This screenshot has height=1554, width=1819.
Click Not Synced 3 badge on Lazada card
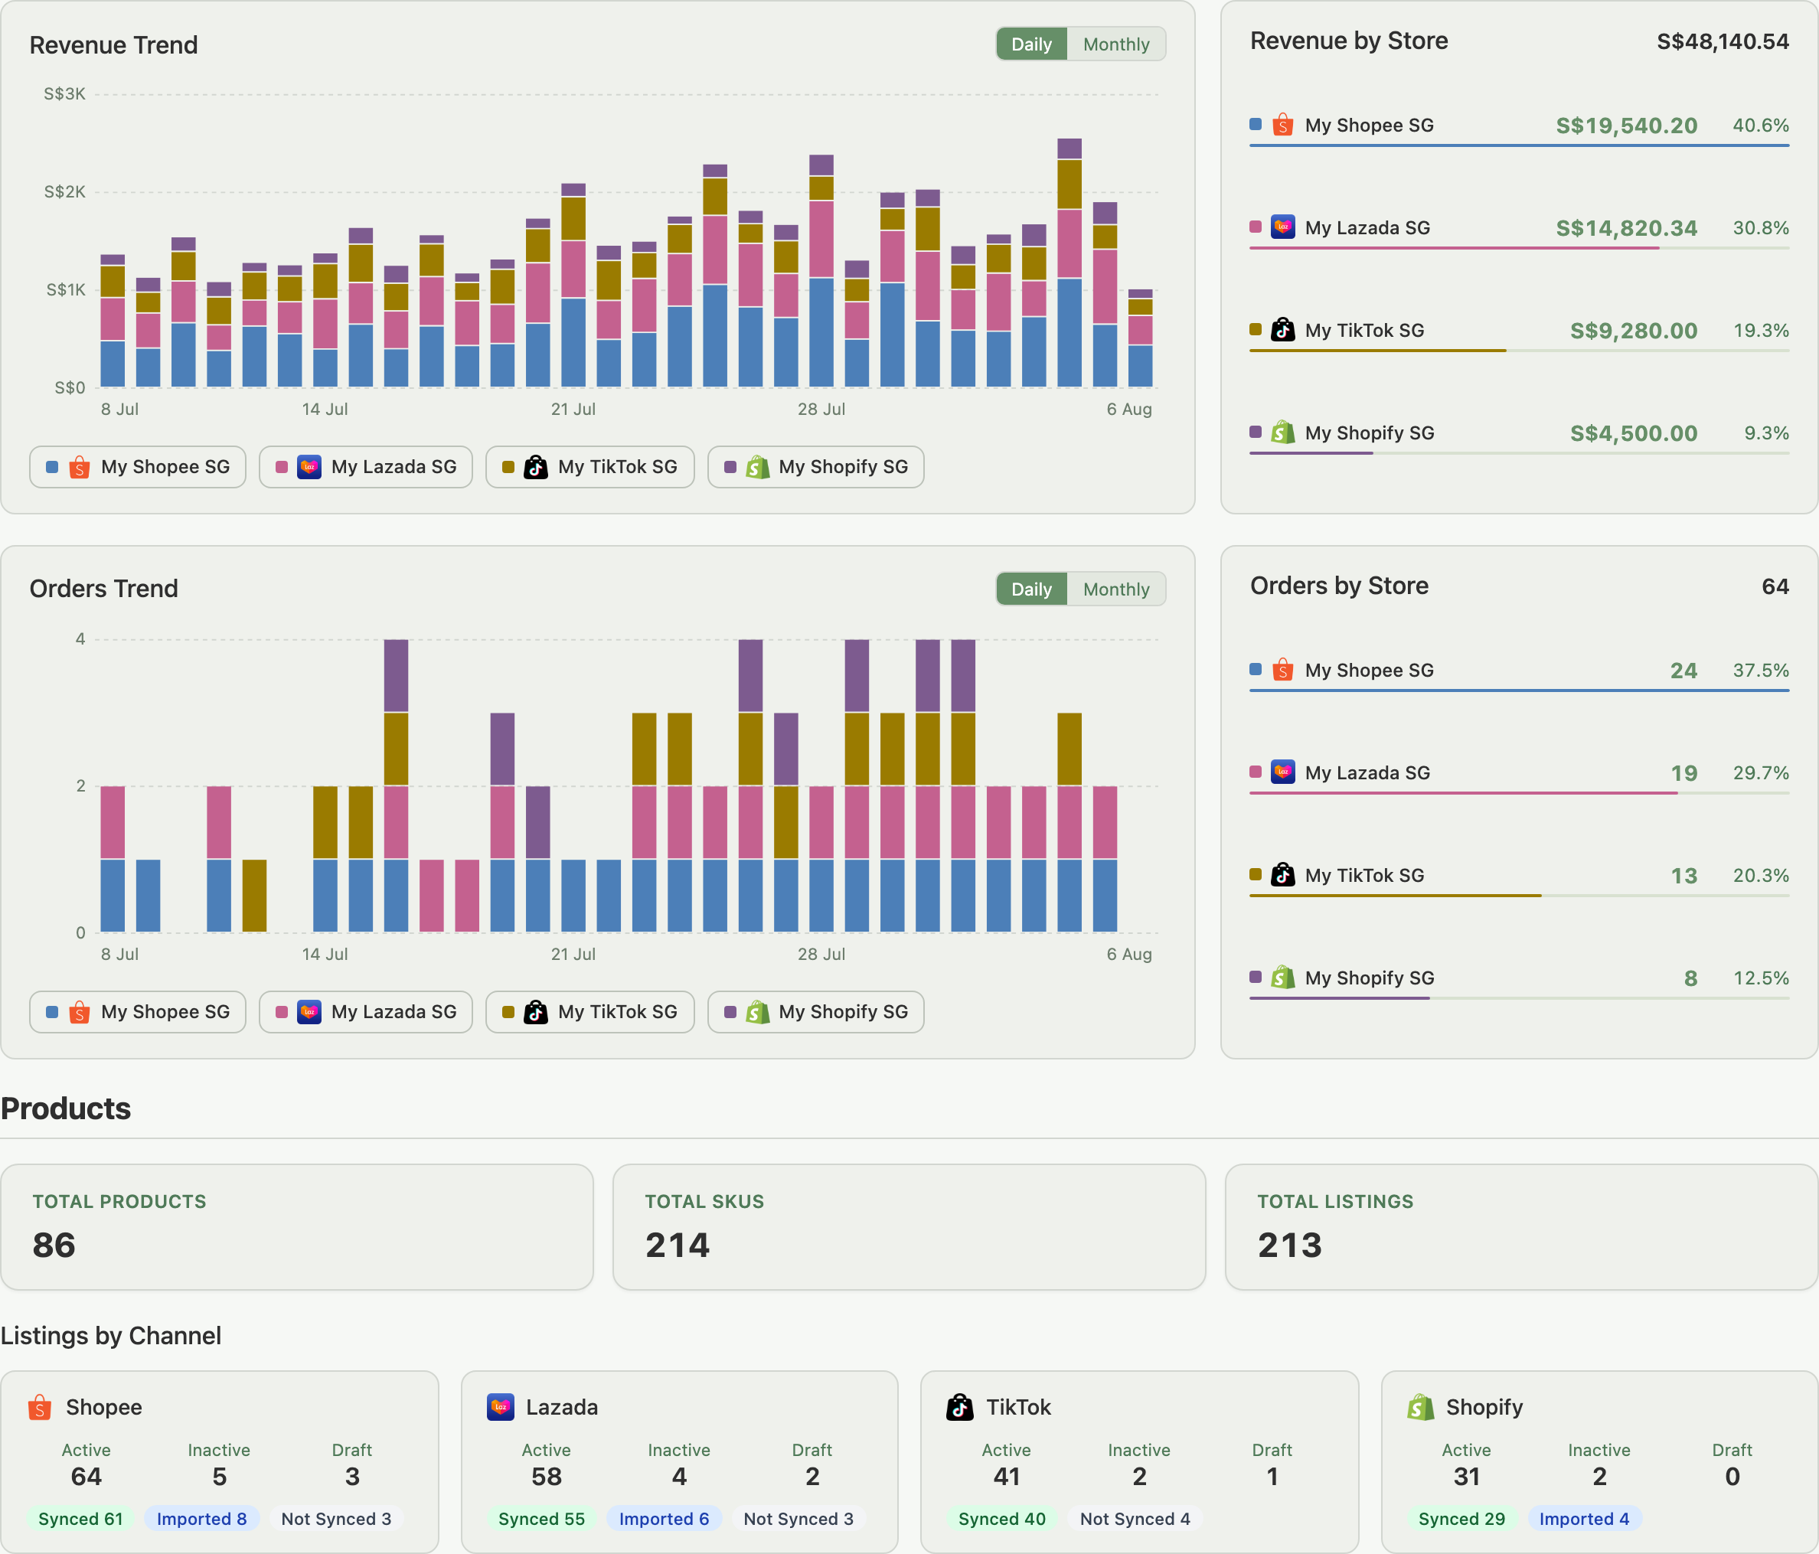click(798, 1519)
